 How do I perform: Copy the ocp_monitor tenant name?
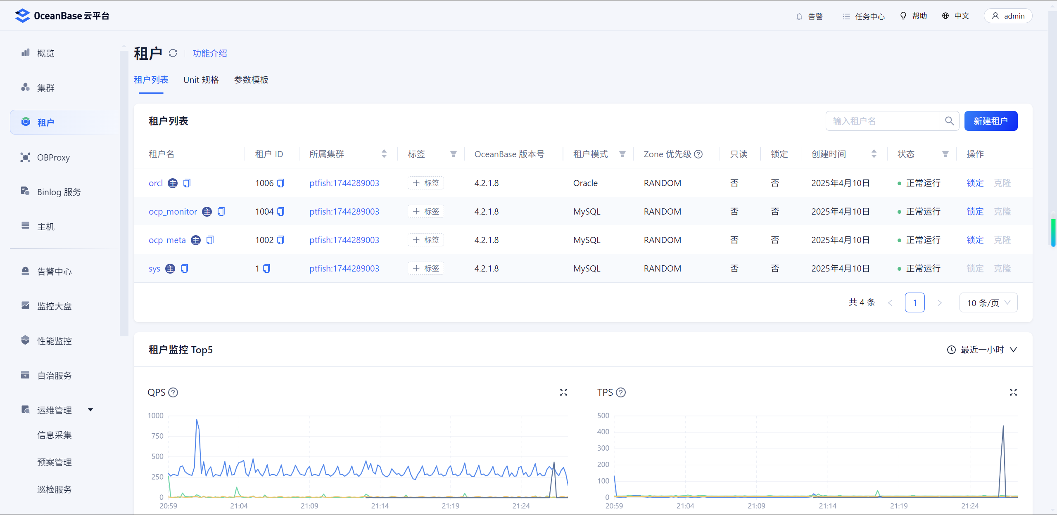click(221, 211)
